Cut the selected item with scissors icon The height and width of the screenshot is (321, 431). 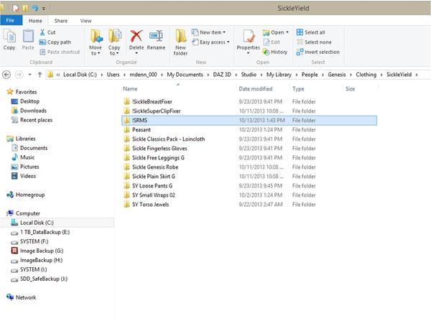[x=47, y=32]
